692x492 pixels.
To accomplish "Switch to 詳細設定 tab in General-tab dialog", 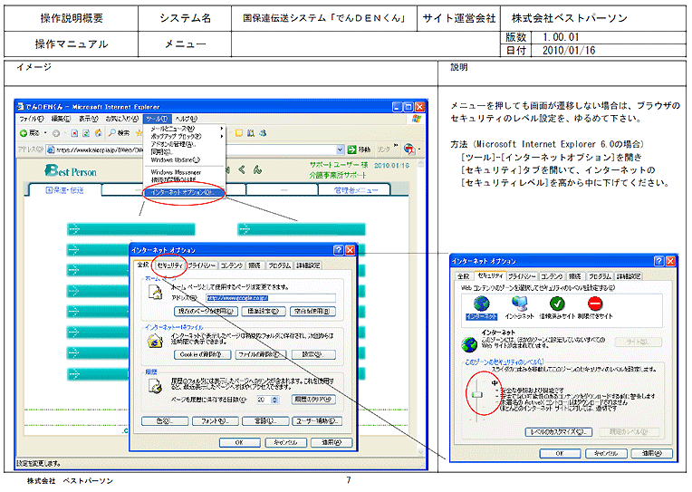I will (308, 265).
